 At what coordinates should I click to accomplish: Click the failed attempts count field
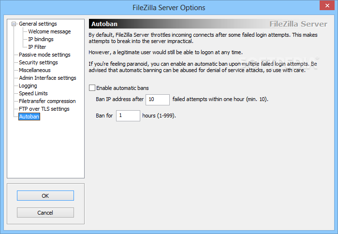click(158, 100)
